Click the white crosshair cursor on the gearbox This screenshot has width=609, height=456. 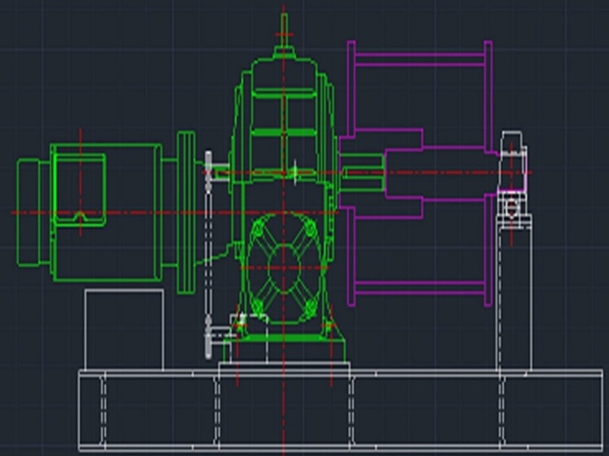click(x=295, y=172)
